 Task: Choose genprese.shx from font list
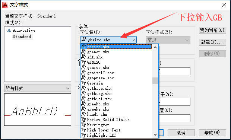click(x=116, y=78)
